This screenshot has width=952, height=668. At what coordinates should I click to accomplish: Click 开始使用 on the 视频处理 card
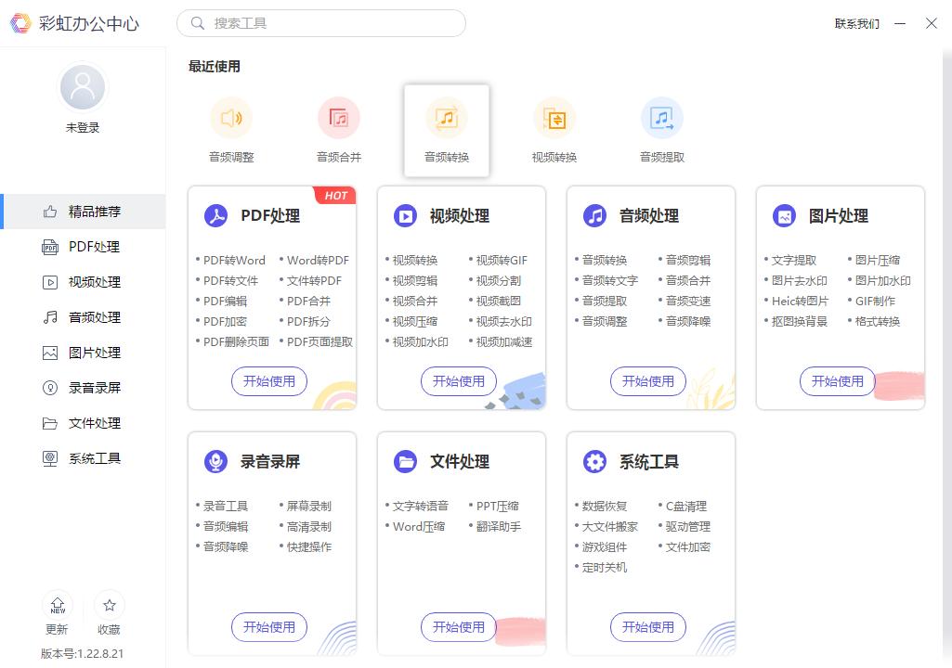[x=458, y=381]
